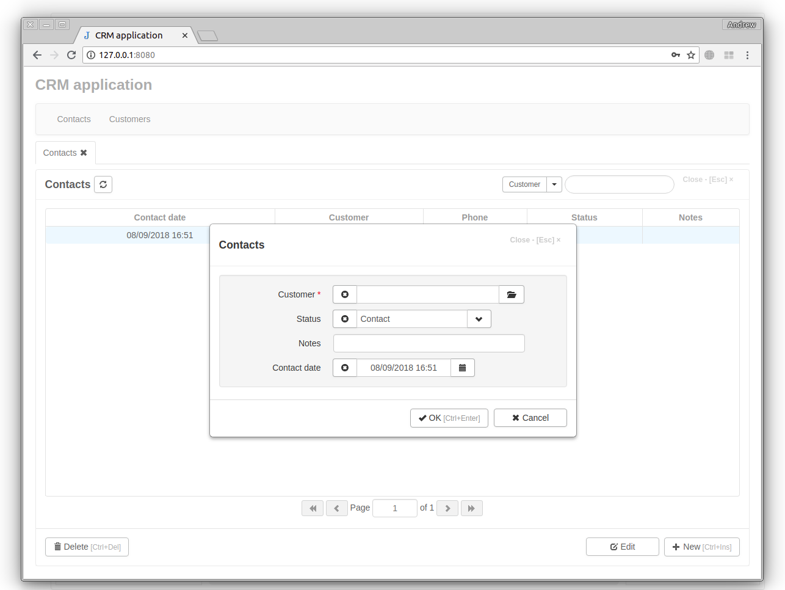
Task: Click the Delete button
Action: pos(87,547)
